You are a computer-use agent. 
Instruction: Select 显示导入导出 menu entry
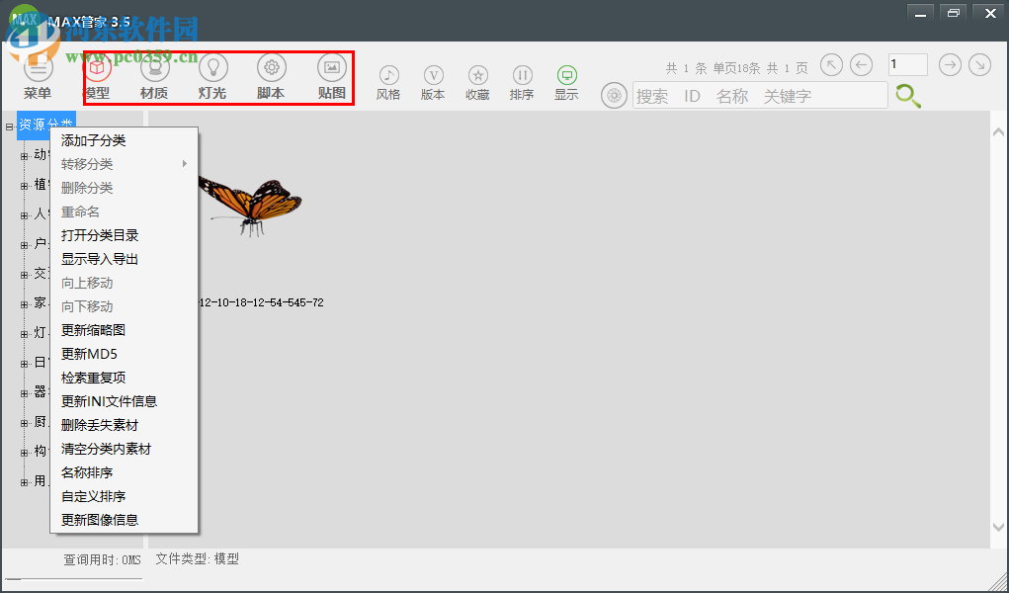tap(124, 260)
